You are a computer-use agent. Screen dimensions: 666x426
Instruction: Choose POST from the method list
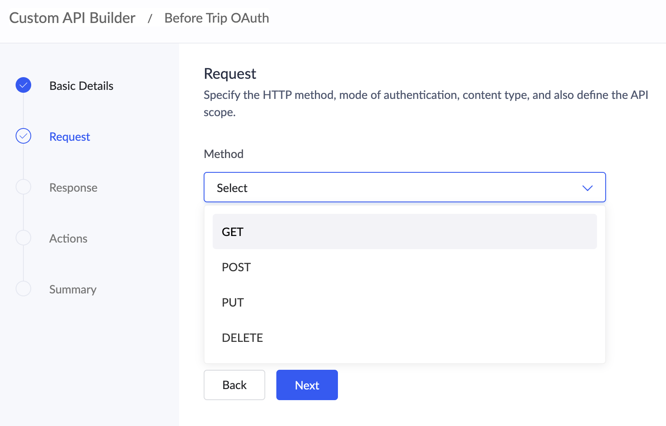coord(404,267)
